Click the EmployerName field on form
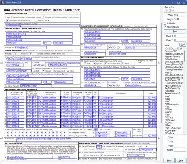Image resolution: width=187 pixels, height=164 pixels. (x=133, y=54)
